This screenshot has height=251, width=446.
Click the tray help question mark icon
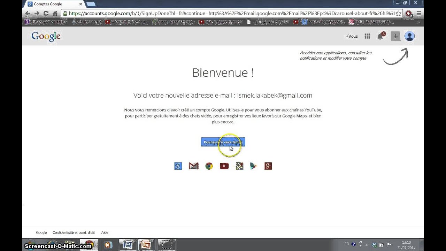(x=354, y=244)
